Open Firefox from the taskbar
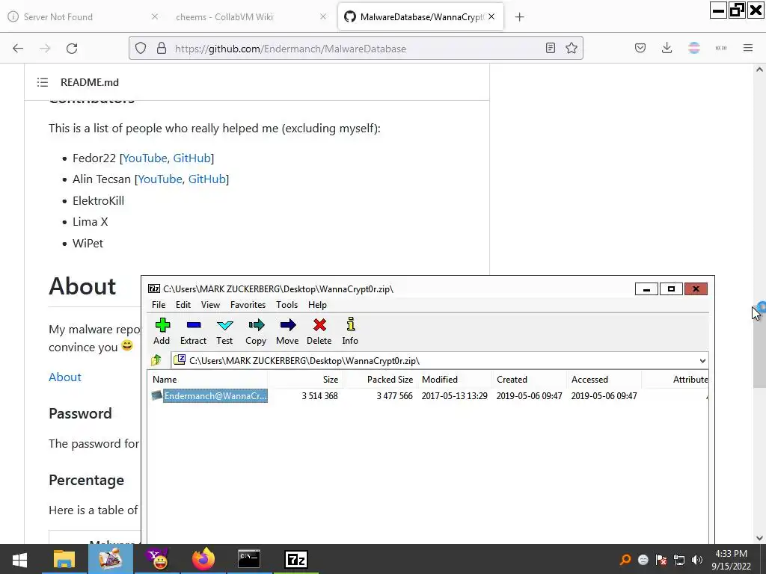Viewport: 766px width, 574px height. [203, 559]
